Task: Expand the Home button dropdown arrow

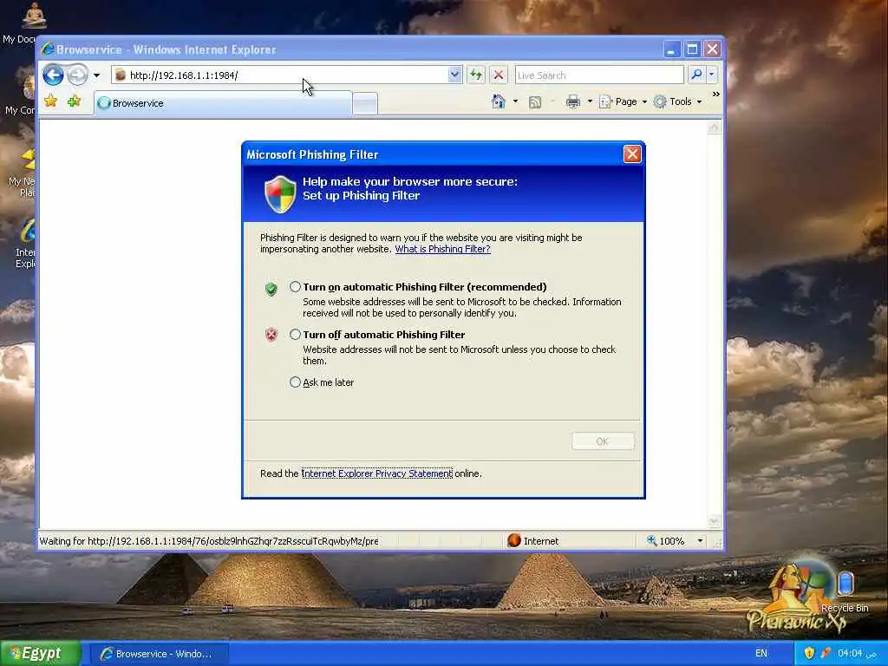Action: click(515, 101)
